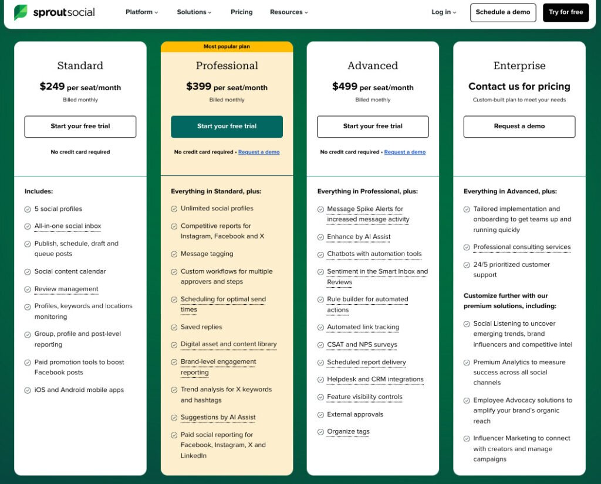
Task: Click checkmark icon next to Professional consulting services
Action: 467,247
